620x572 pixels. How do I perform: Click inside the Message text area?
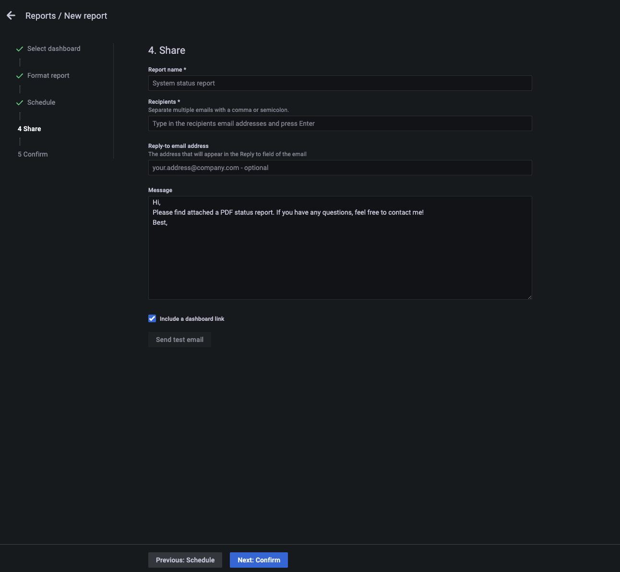[340, 255]
